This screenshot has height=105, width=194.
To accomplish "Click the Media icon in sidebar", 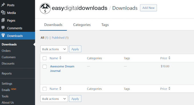I will click(x=3, y=12).
